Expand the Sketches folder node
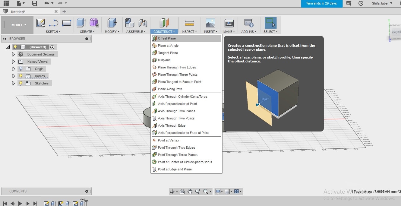The width and height of the screenshot is (401, 206). (x=13, y=83)
